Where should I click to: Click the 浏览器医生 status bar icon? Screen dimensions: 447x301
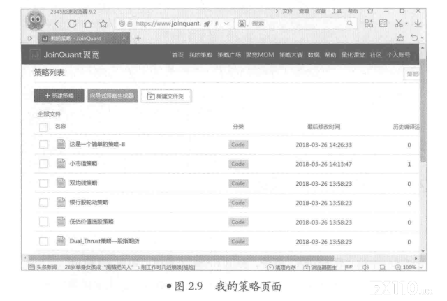point(306,267)
